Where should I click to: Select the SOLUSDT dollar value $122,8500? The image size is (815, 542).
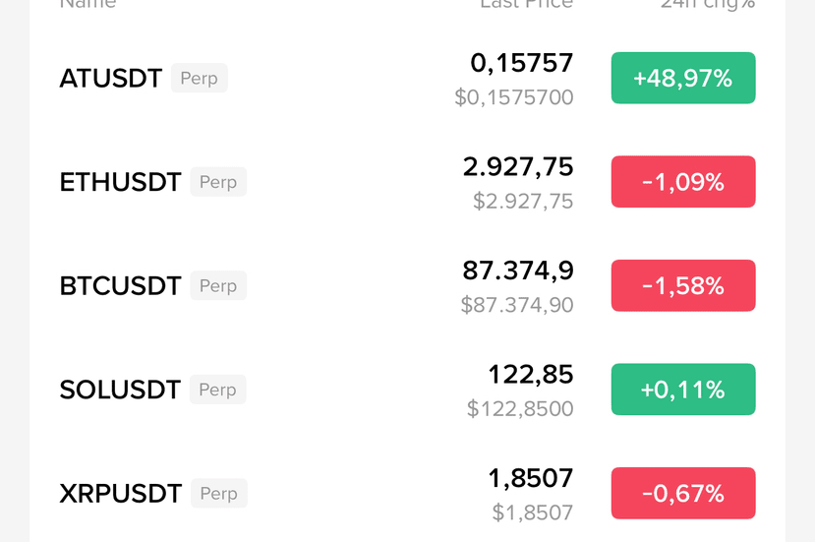click(520, 408)
